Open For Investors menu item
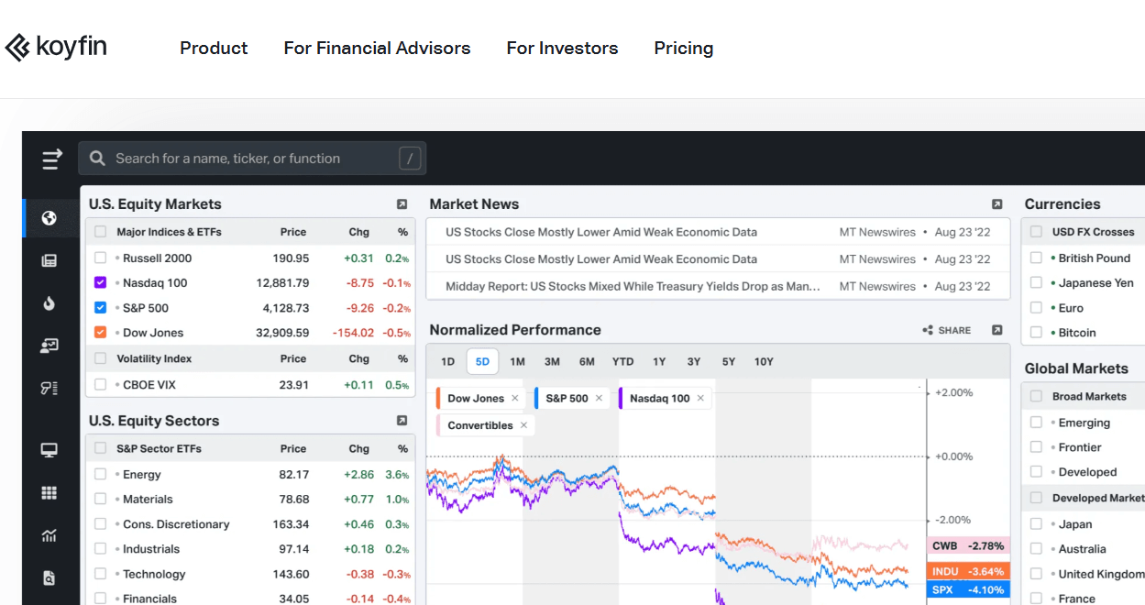This screenshot has width=1145, height=605. (562, 48)
